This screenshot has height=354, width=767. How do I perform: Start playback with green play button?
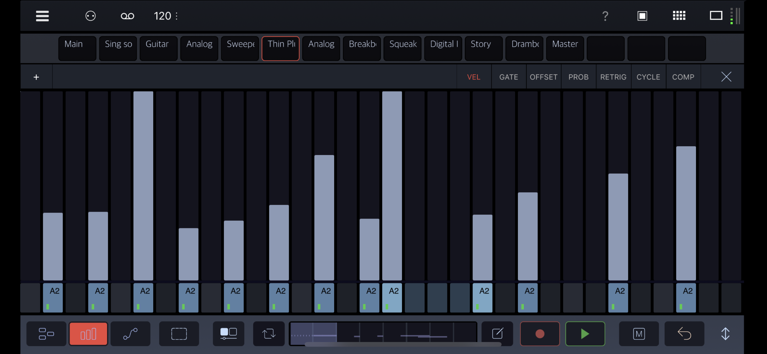coord(585,333)
